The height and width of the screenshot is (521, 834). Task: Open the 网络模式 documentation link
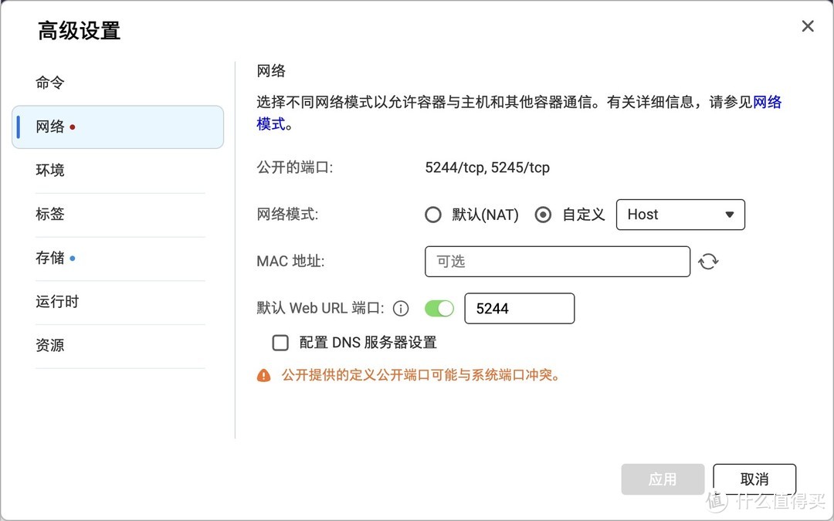pos(767,102)
